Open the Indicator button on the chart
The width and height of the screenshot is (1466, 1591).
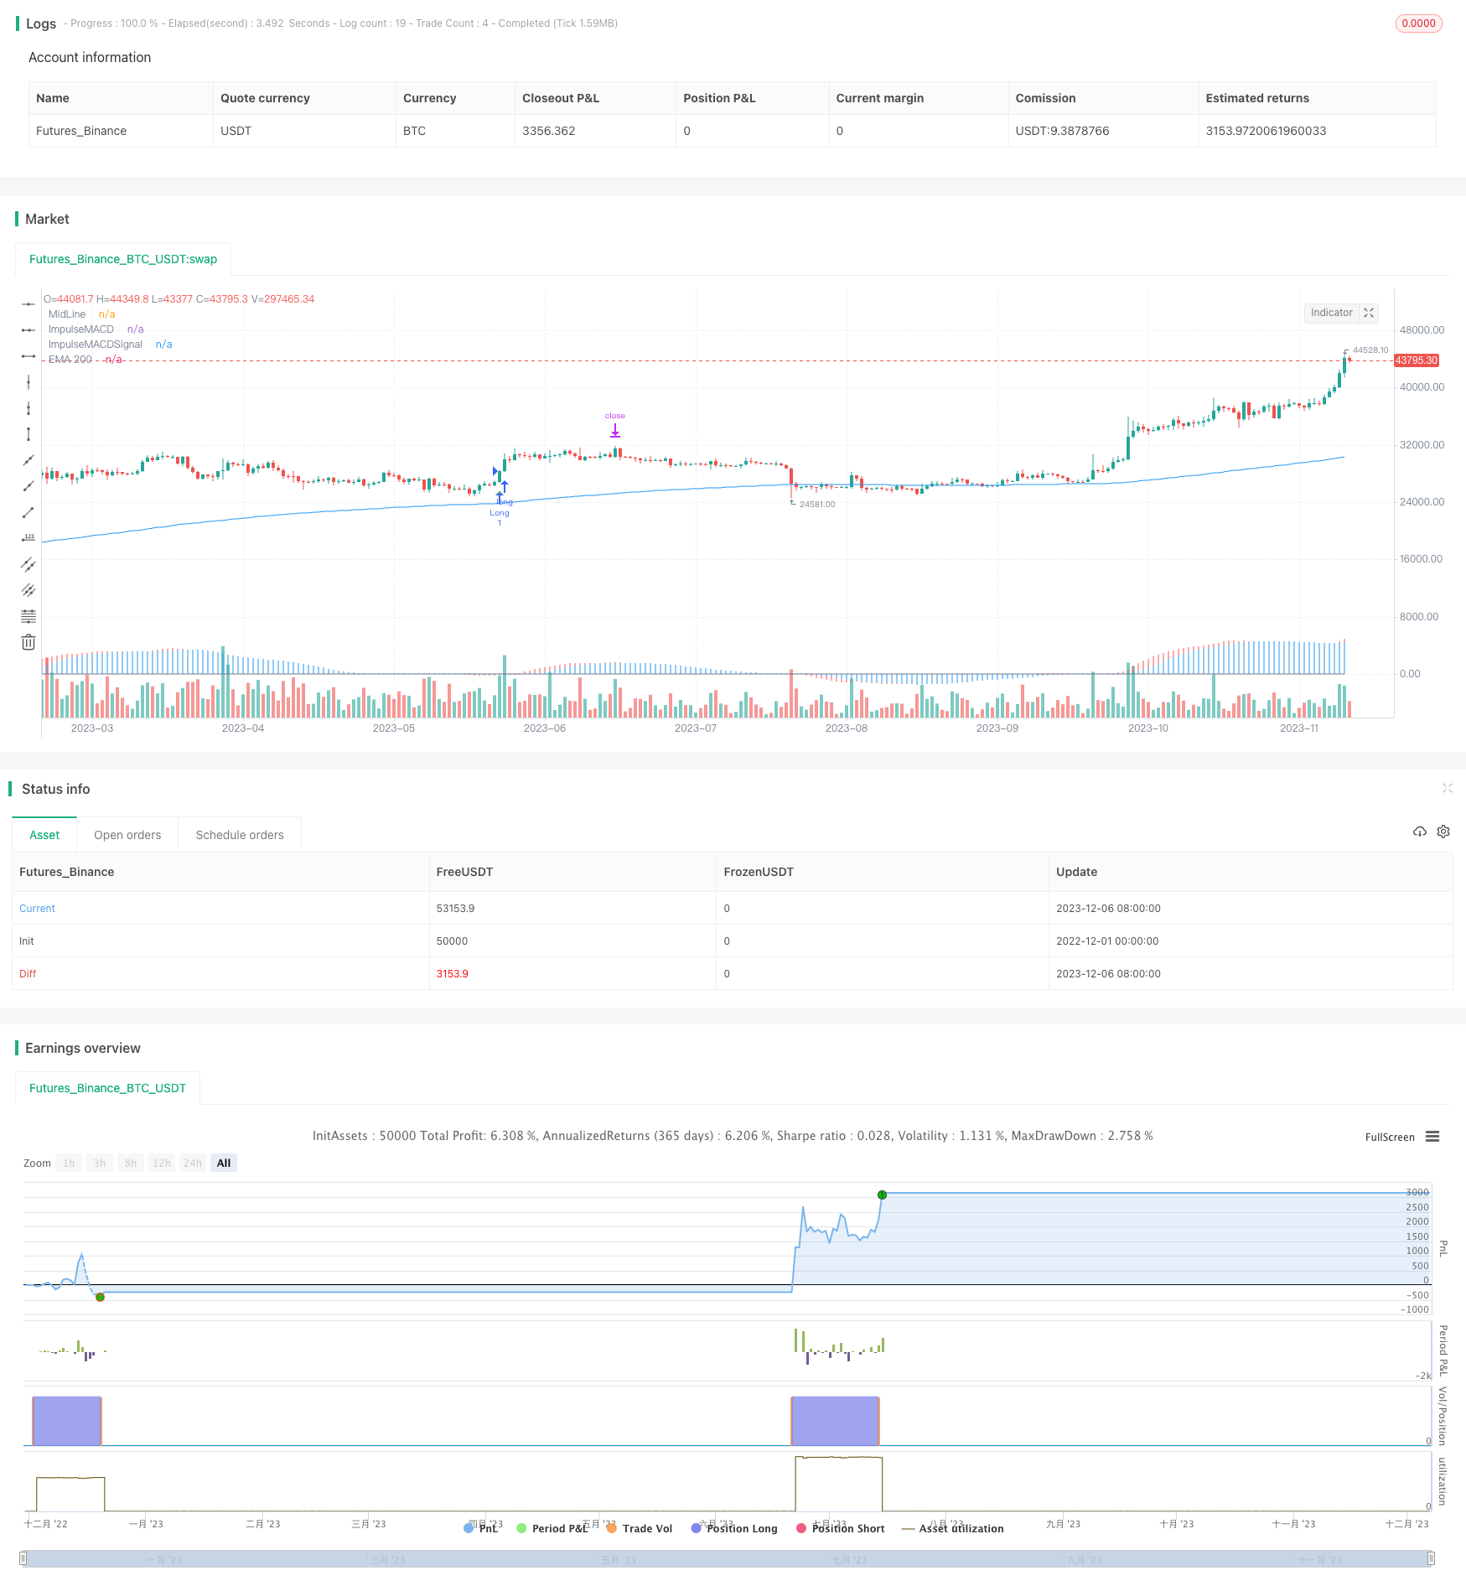point(1331,313)
